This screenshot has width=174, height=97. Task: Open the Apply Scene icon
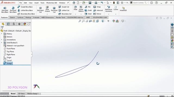click(x=117, y=21)
